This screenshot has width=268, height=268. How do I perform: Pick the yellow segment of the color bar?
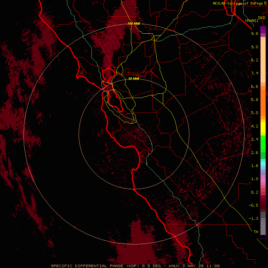263,127
